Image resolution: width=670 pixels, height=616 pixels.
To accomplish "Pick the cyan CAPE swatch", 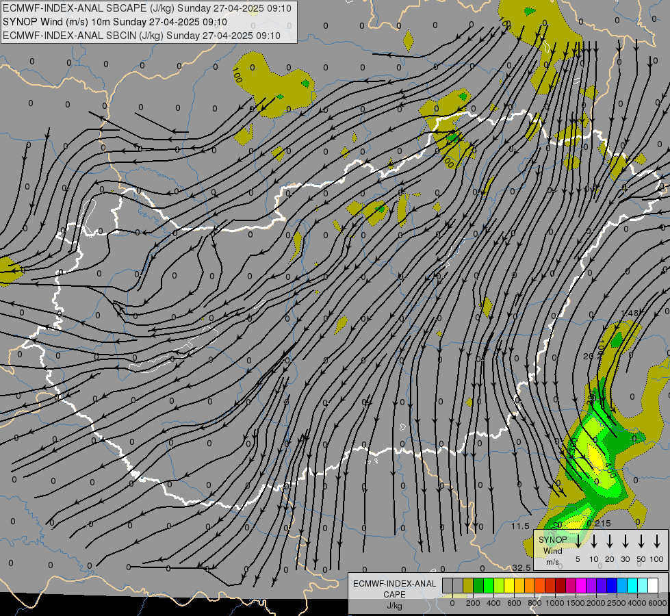I will pos(632,585).
